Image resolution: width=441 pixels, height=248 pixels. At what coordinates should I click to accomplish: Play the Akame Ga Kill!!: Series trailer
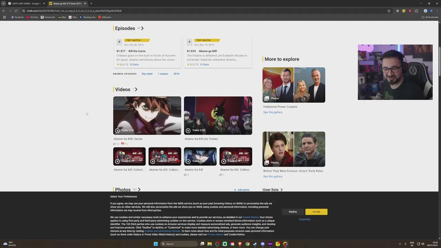(x=147, y=115)
